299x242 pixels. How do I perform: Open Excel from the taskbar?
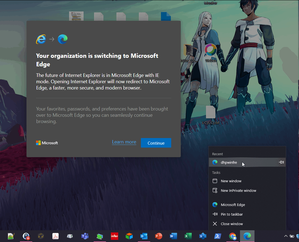(188, 236)
